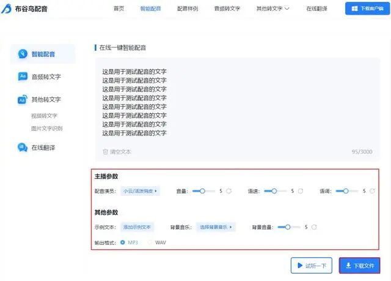This screenshot has height=281, width=391.
Task: Reset the 语速 value with its refresh icon
Action: (301, 191)
